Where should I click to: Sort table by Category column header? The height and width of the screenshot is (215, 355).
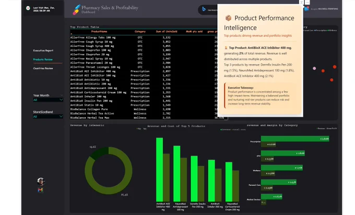tap(140, 32)
